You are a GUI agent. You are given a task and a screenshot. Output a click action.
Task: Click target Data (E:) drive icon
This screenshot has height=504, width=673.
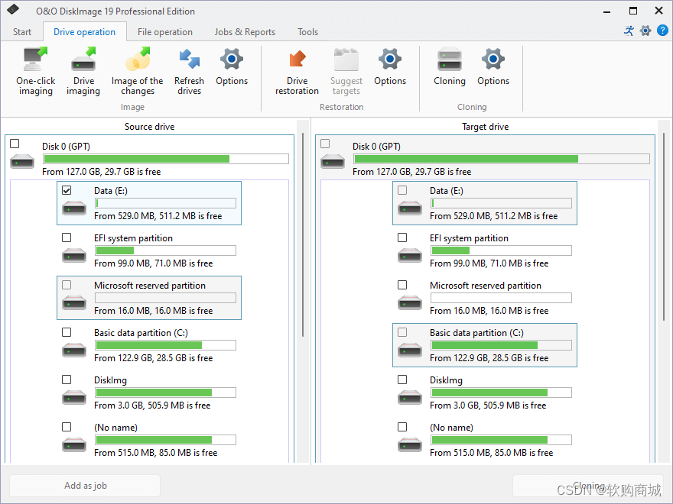click(x=410, y=208)
